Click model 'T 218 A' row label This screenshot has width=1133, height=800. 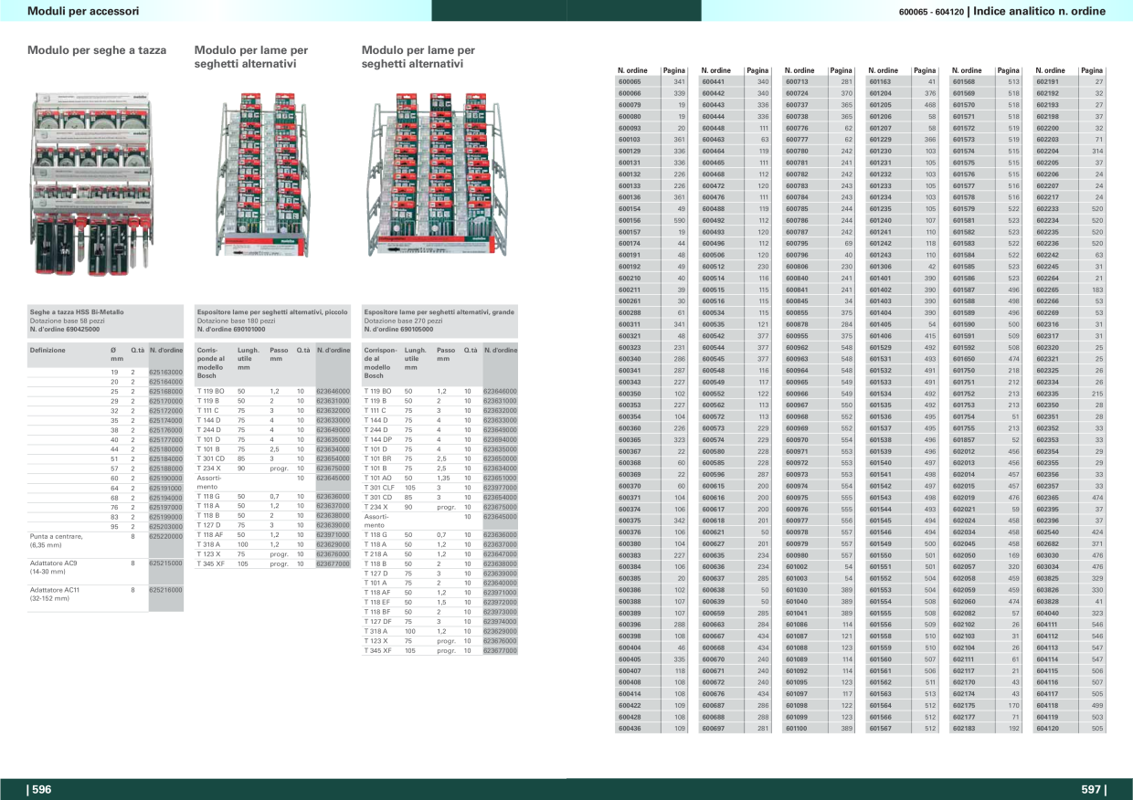click(x=376, y=554)
